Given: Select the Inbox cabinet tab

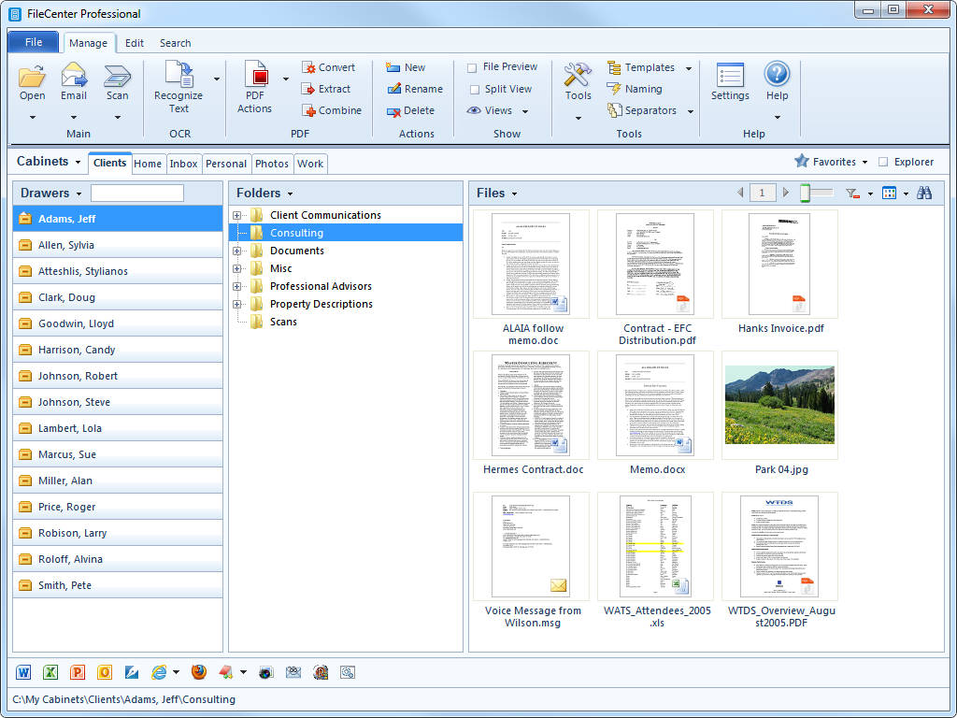Looking at the screenshot, I should [183, 164].
